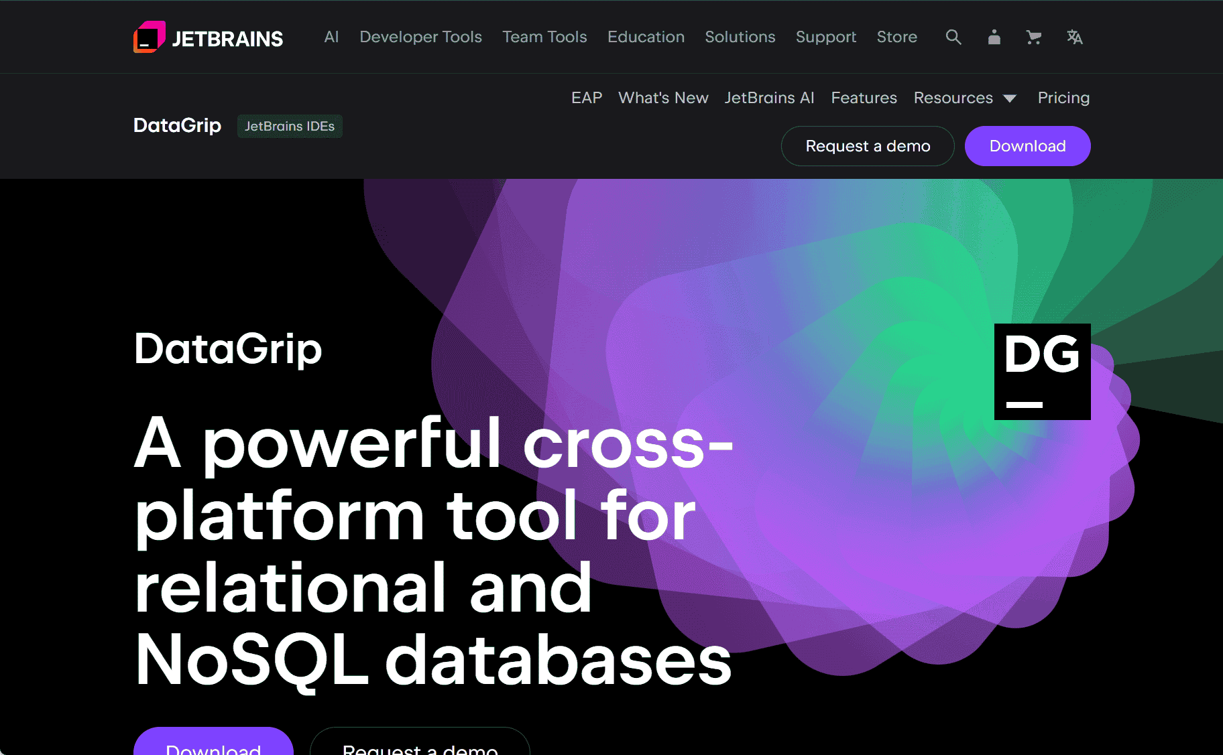Open the Developer Tools menu
This screenshot has height=755, width=1223.
420,37
